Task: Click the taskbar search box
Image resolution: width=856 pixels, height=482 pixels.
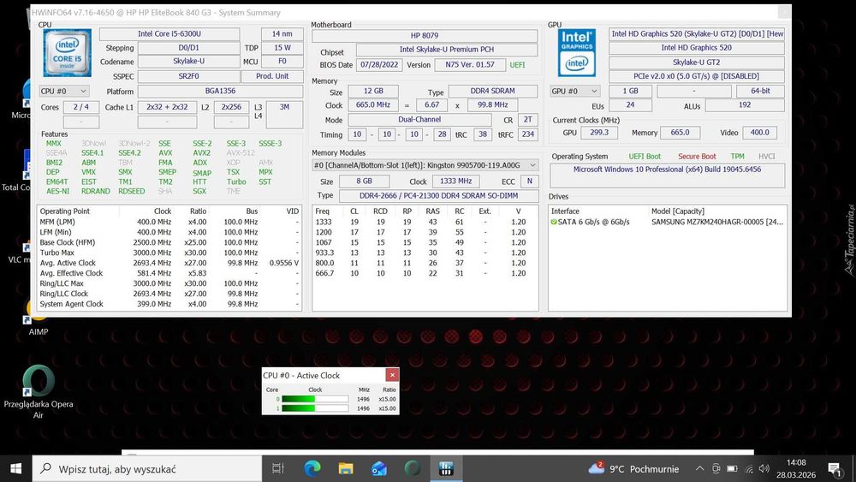Action: (147, 468)
